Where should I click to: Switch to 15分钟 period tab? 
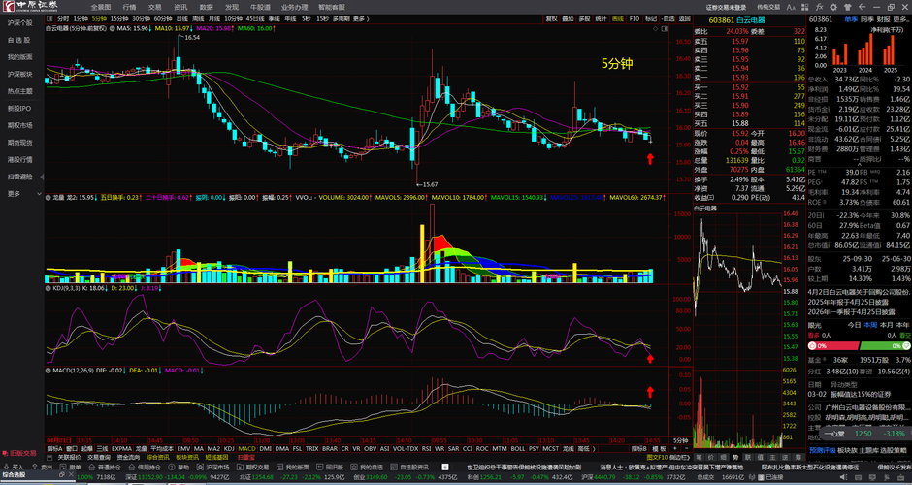point(119,18)
